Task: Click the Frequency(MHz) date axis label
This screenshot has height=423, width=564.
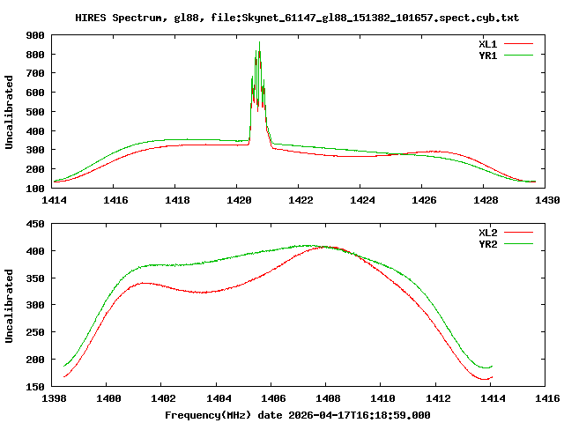Action: pyautogui.click(x=298, y=415)
